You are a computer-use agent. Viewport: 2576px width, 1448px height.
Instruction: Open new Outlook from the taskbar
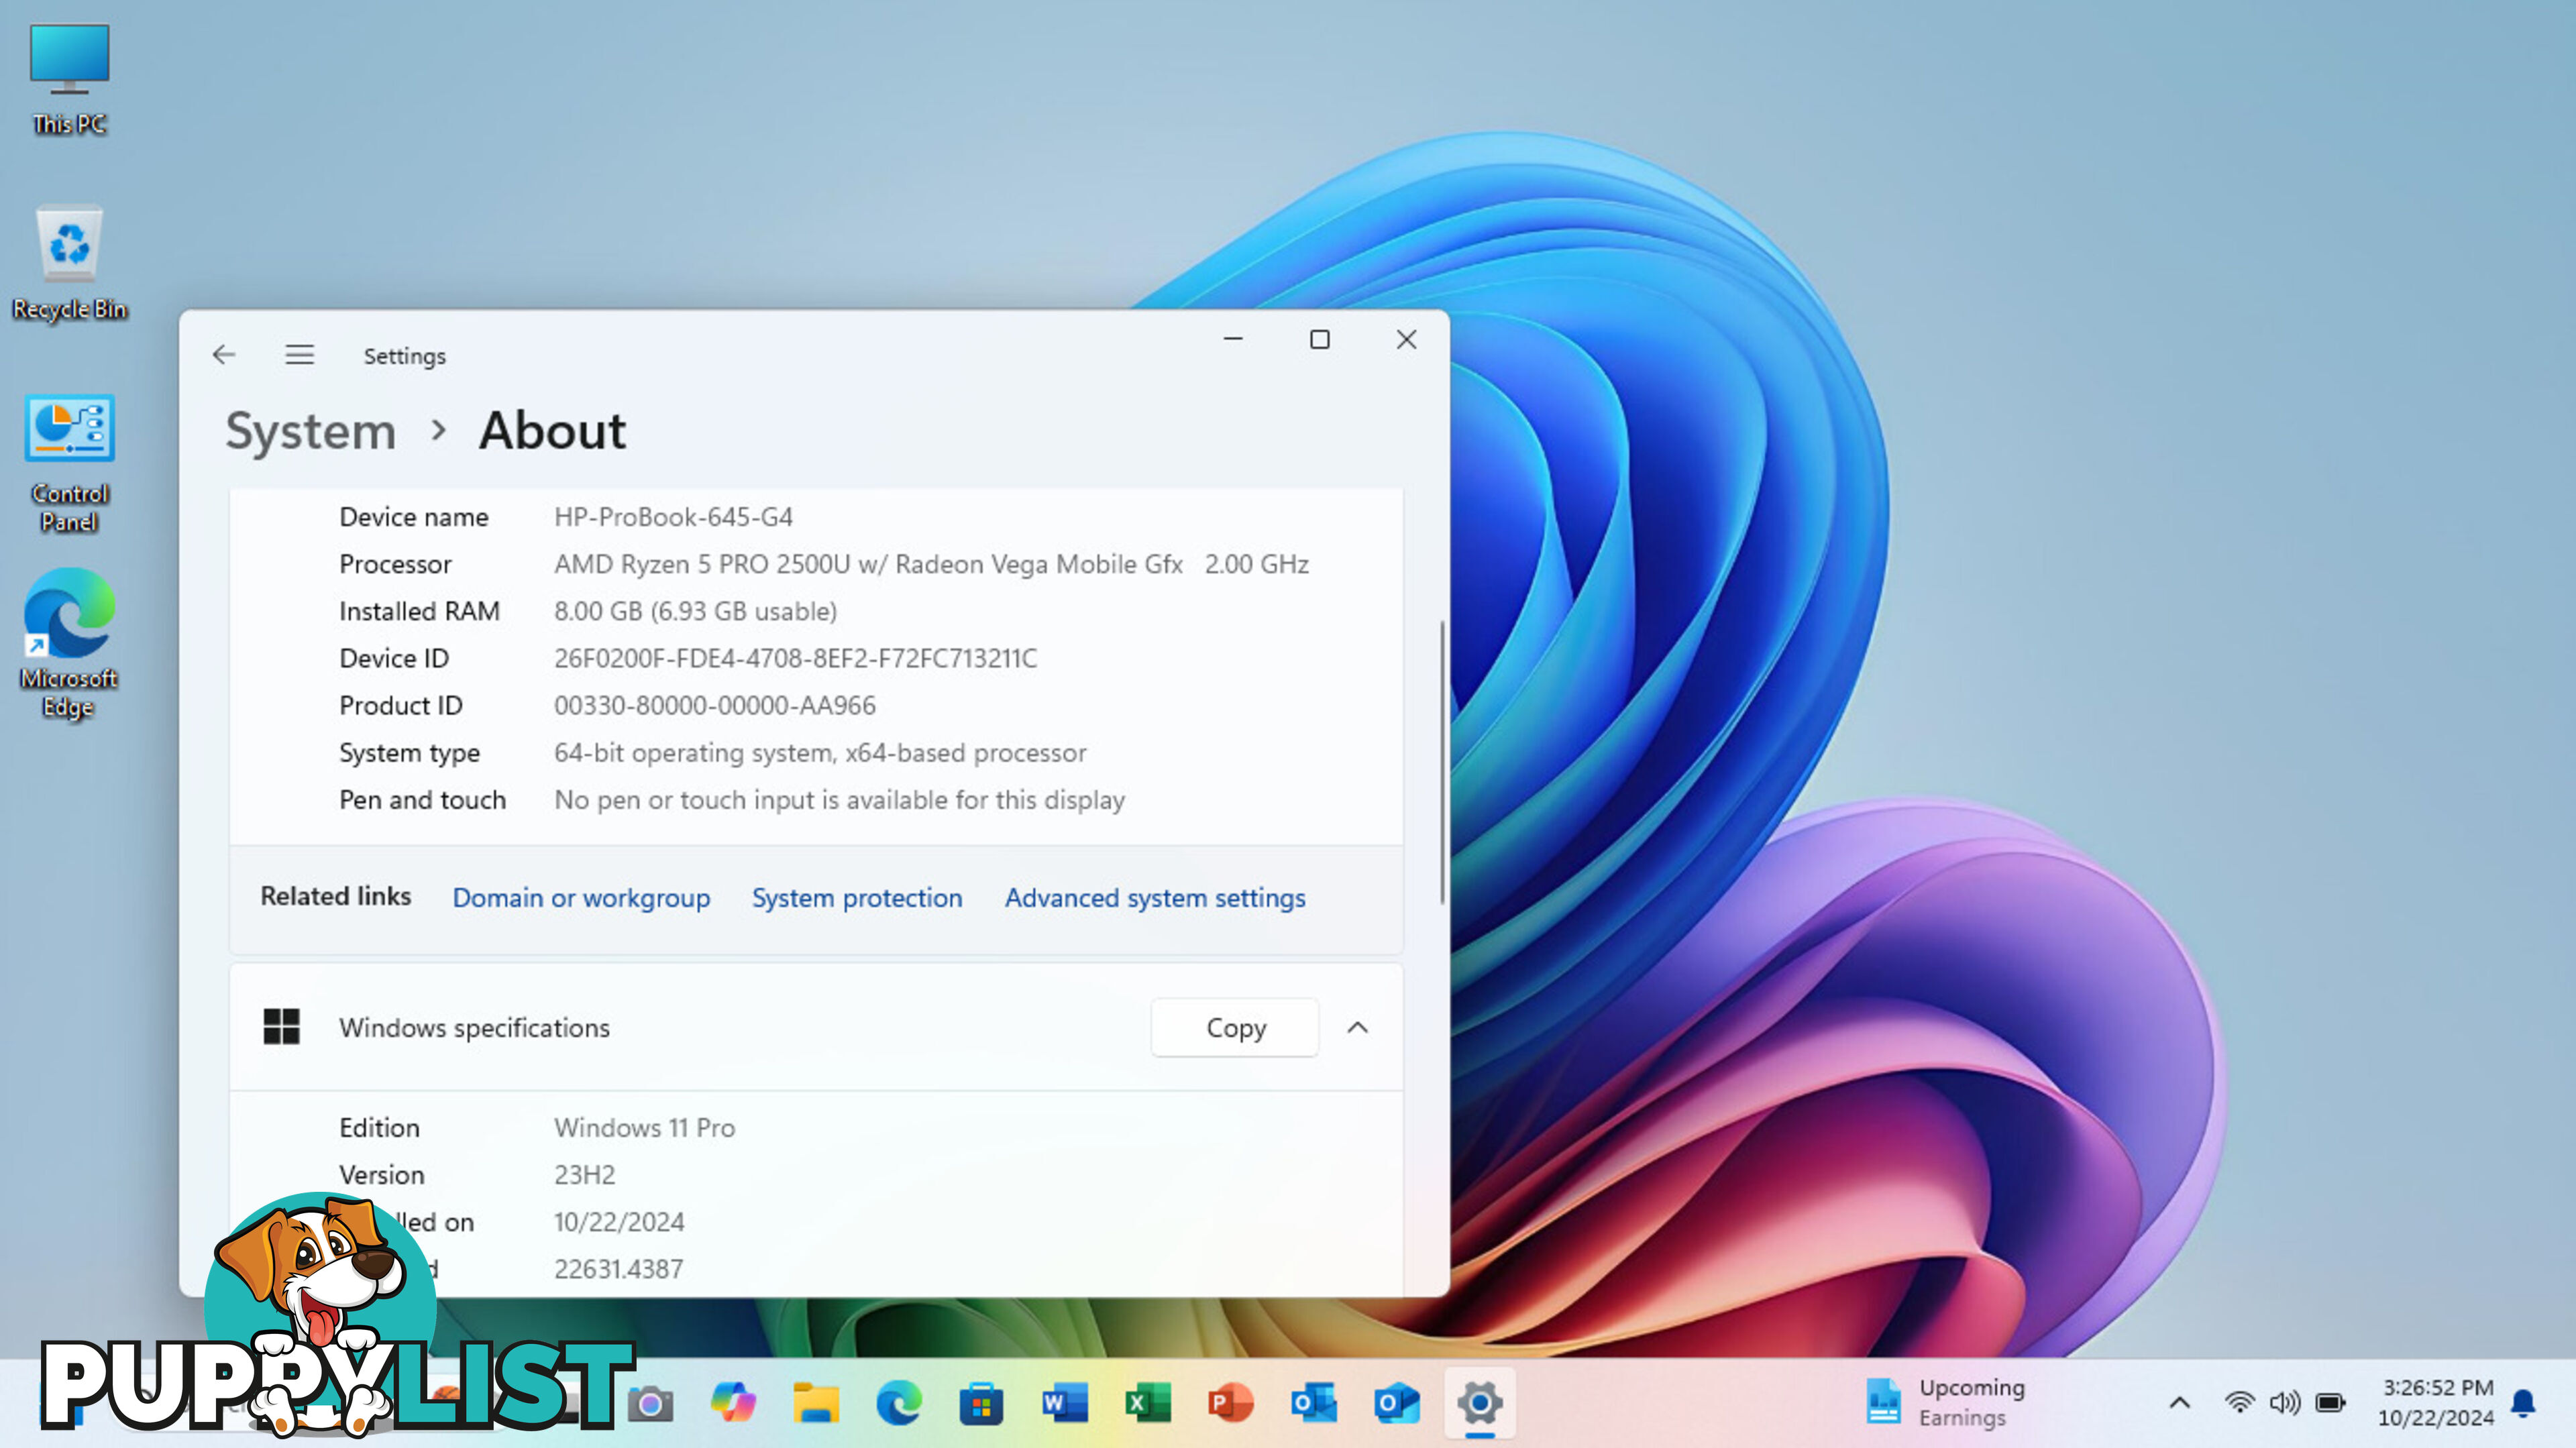1397,1403
